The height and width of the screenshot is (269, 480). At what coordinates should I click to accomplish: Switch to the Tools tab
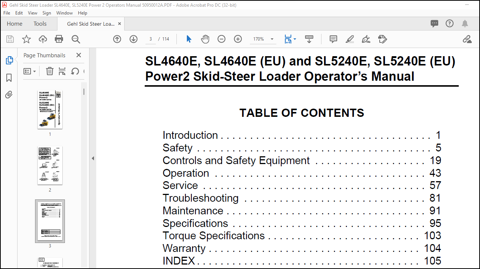pos(40,24)
